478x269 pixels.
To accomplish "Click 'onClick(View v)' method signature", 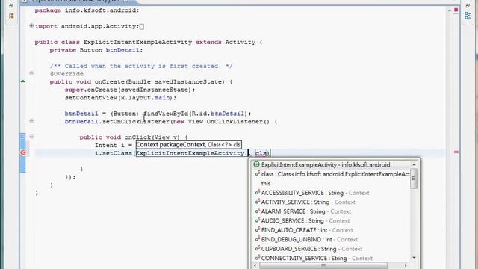I will coord(152,137).
